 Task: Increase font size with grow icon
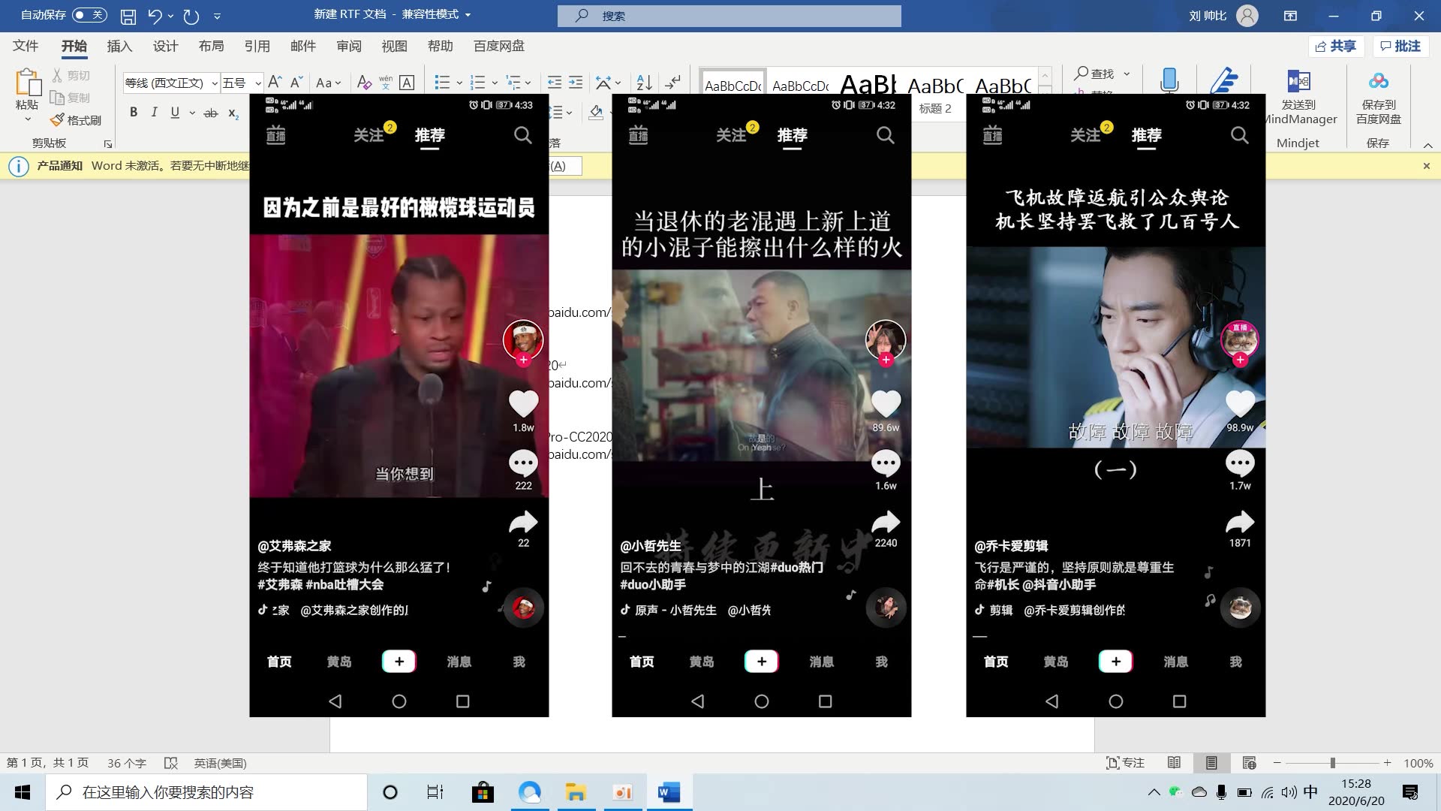tap(275, 82)
